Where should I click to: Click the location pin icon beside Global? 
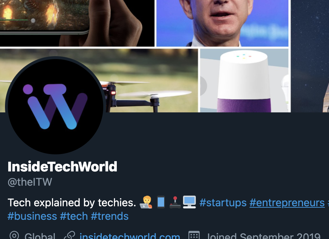(x=14, y=235)
